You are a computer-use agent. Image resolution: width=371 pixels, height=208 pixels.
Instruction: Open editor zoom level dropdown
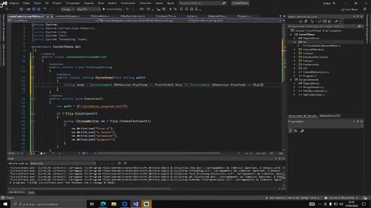point(16,153)
